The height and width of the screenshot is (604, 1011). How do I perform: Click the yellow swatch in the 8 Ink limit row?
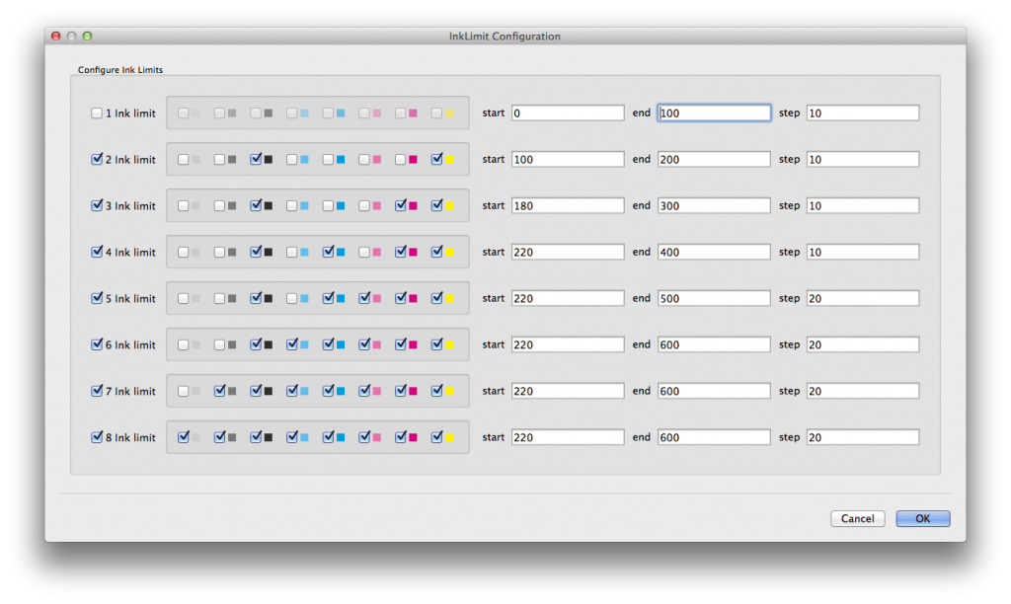(448, 436)
